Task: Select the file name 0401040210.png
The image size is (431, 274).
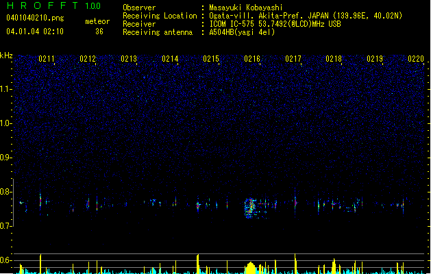Action: [35, 18]
